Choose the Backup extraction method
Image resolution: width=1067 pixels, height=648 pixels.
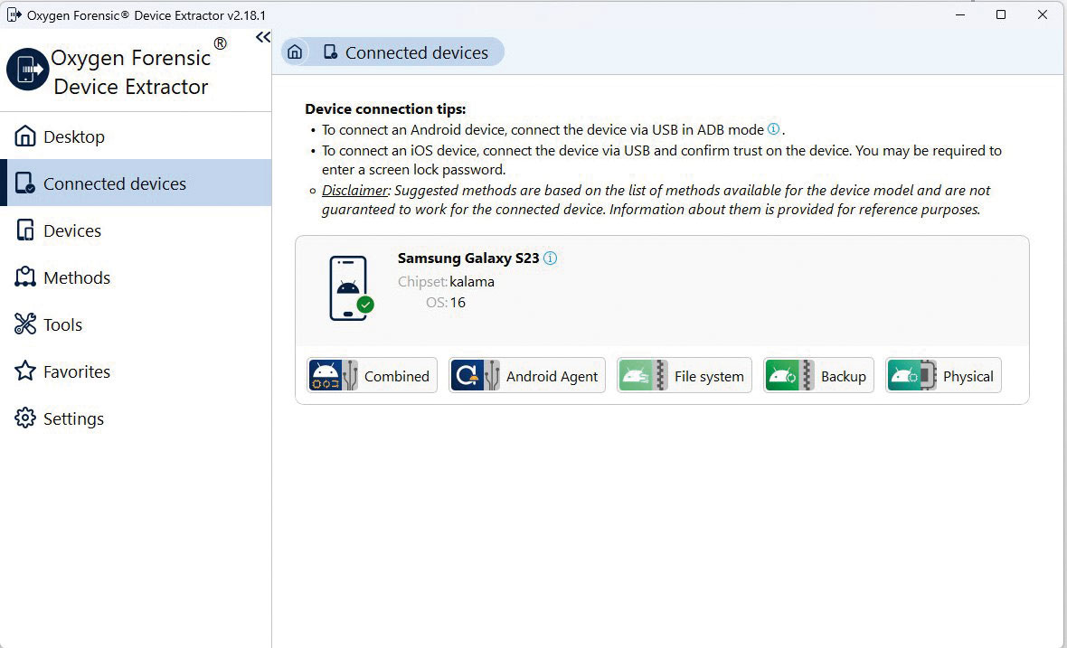pos(818,376)
